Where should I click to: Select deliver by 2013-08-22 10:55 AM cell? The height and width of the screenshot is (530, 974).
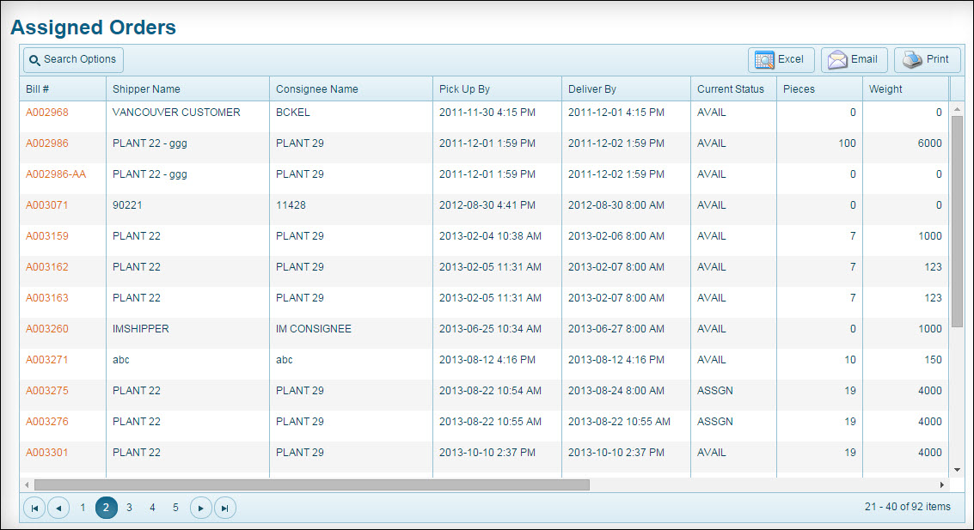click(x=626, y=426)
